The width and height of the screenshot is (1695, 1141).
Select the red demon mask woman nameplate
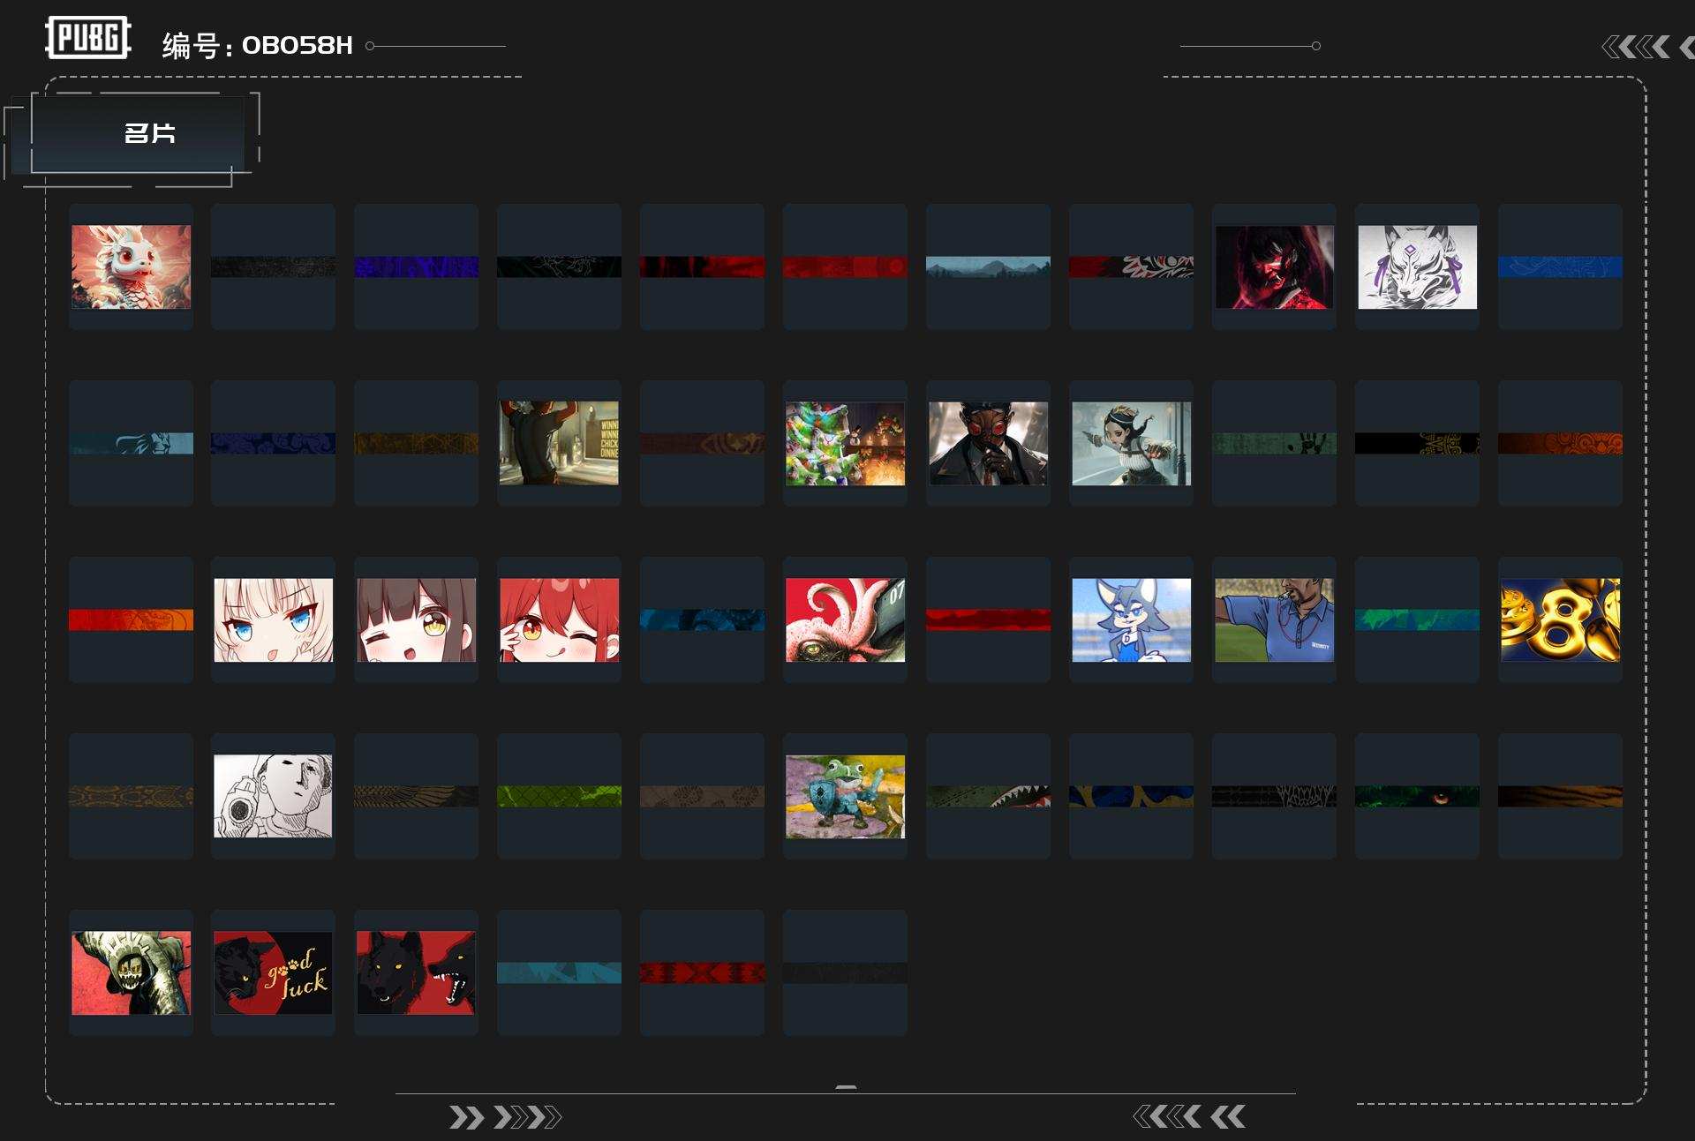pyautogui.click(x=1275, y=266)
